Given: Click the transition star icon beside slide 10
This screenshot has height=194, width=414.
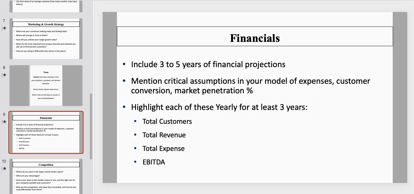Looking at the screenshot, I should coord(4,168).
